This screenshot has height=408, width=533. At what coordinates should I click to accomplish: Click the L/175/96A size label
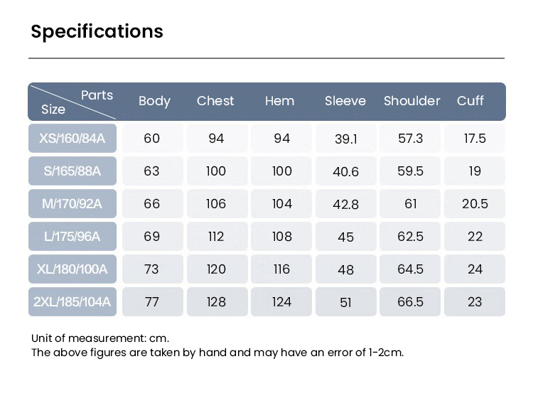coord(72,236)
